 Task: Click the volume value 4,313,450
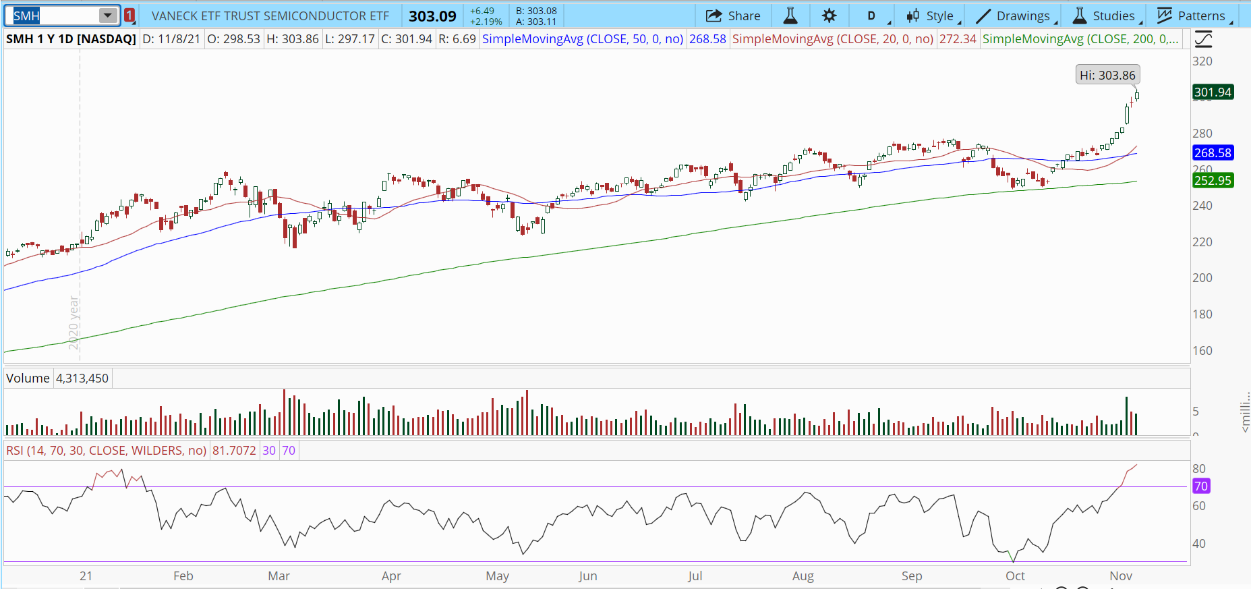coord(82,378)
